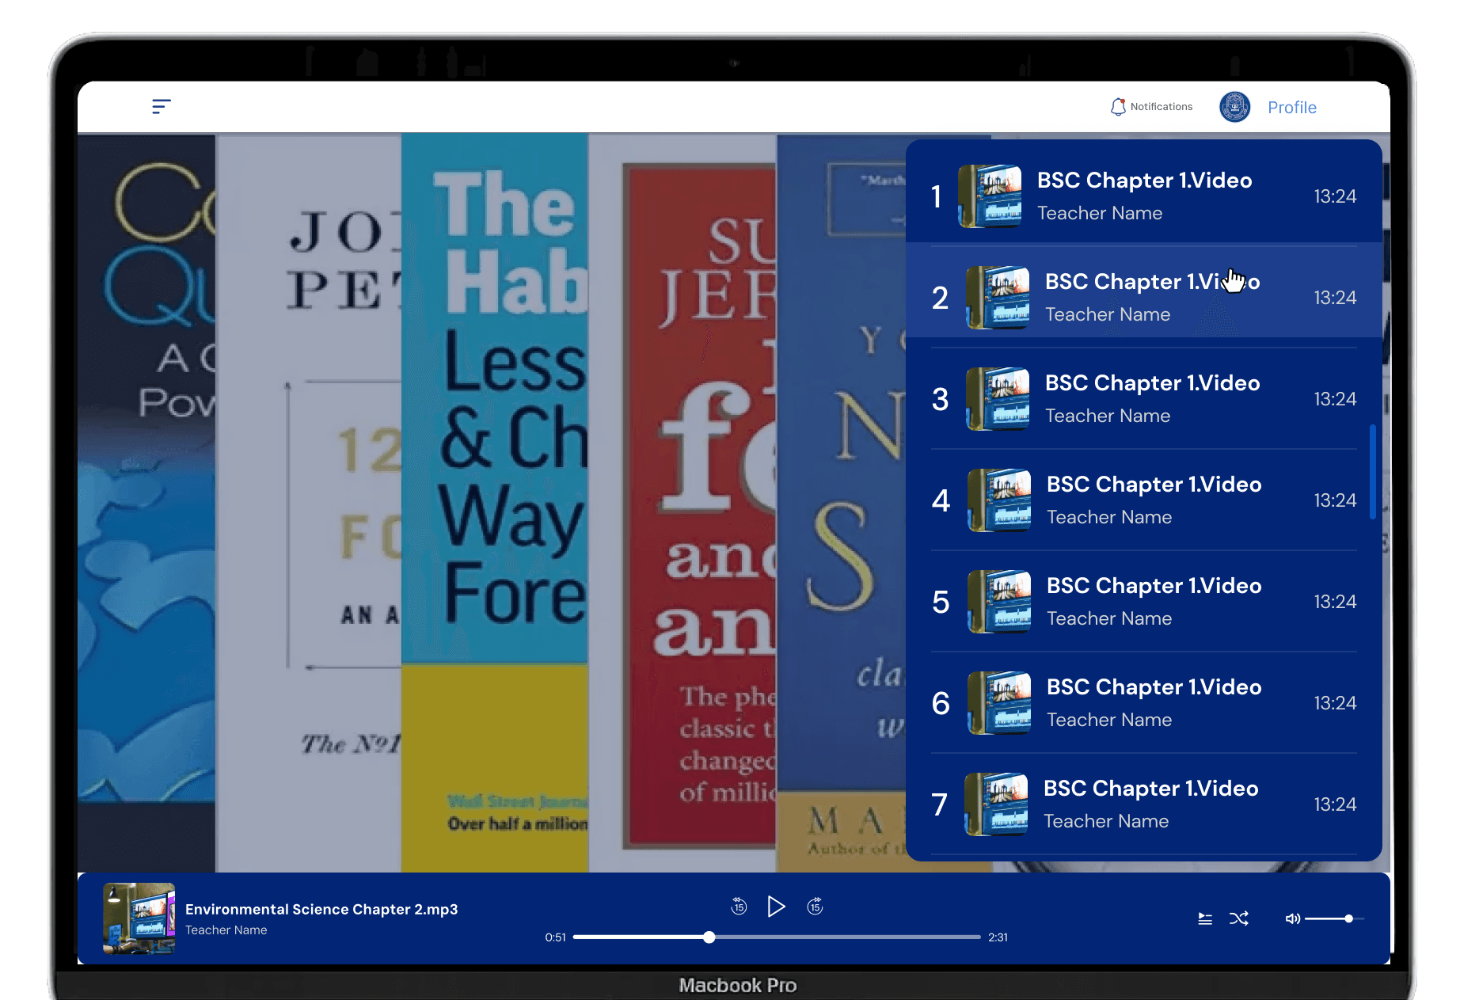Screen dimensions: 1460x1000
Task: Click total time 2:31
Action: click(x=998, y=937)
